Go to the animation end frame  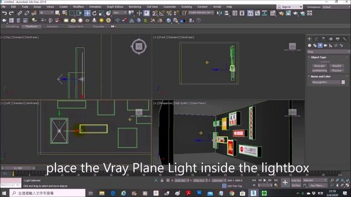[275, 180]
